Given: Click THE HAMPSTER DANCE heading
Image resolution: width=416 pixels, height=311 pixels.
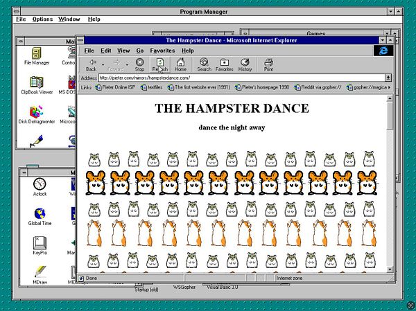Looking at the screenshot, I should point(232,108).
